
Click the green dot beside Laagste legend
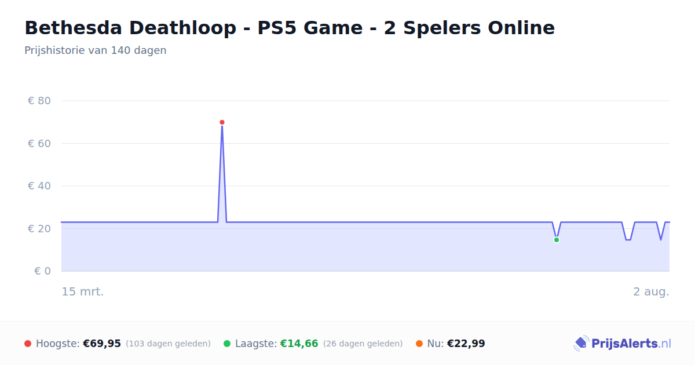click(227, 344)
